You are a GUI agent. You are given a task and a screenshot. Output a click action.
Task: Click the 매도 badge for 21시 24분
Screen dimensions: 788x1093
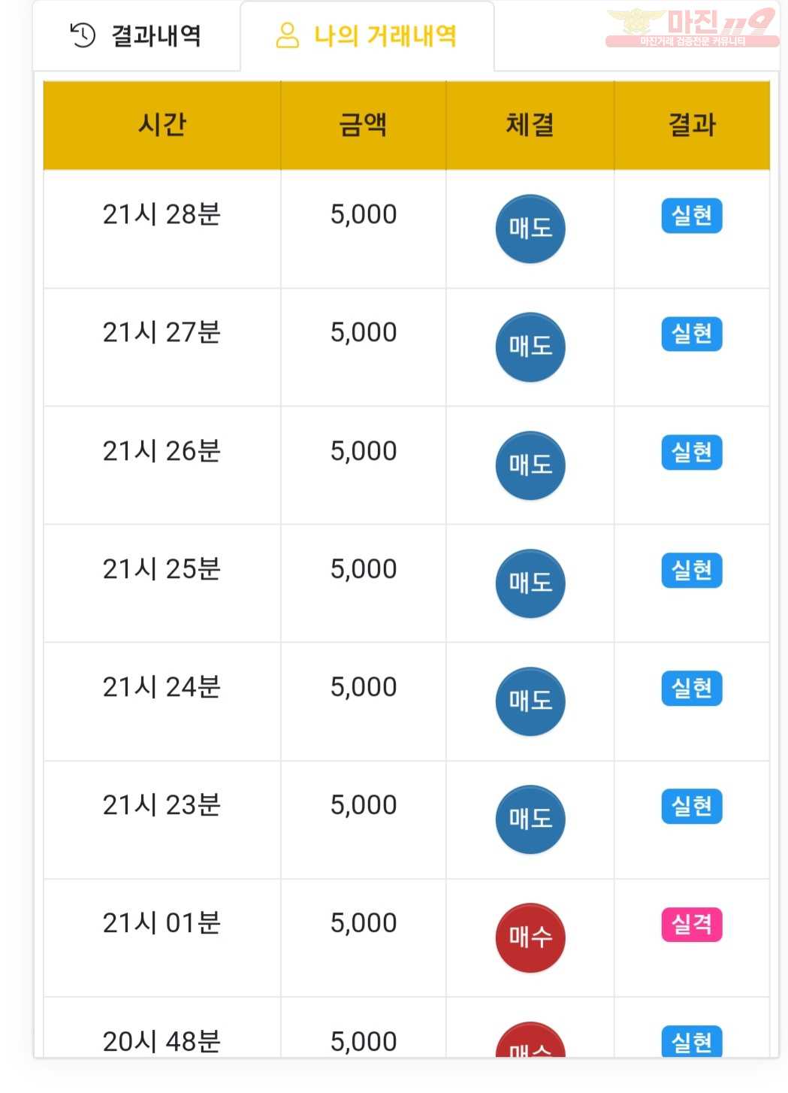tap(530, 701)
